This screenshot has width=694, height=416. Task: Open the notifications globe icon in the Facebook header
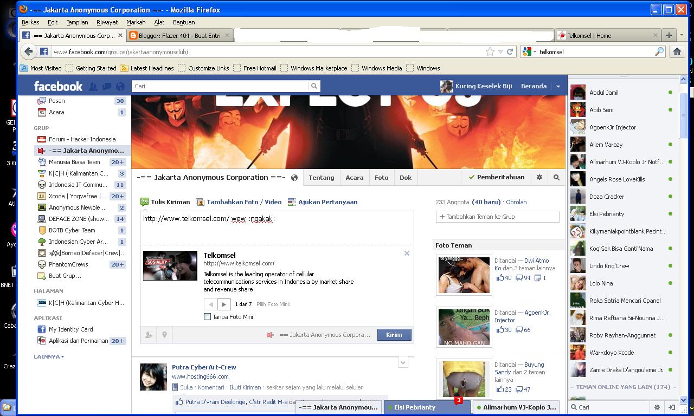(x=120, y=86)
